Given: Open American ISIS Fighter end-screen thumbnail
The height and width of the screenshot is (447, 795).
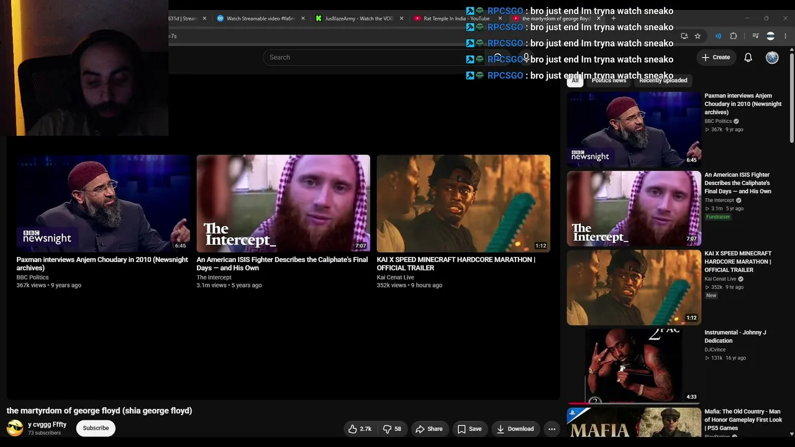Looking at the screenshot, I should pyautogui.click(x=283, y=204).
